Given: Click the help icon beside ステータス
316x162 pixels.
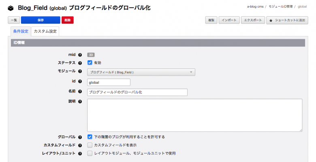Looking at the screenshot, I should 80,63.
